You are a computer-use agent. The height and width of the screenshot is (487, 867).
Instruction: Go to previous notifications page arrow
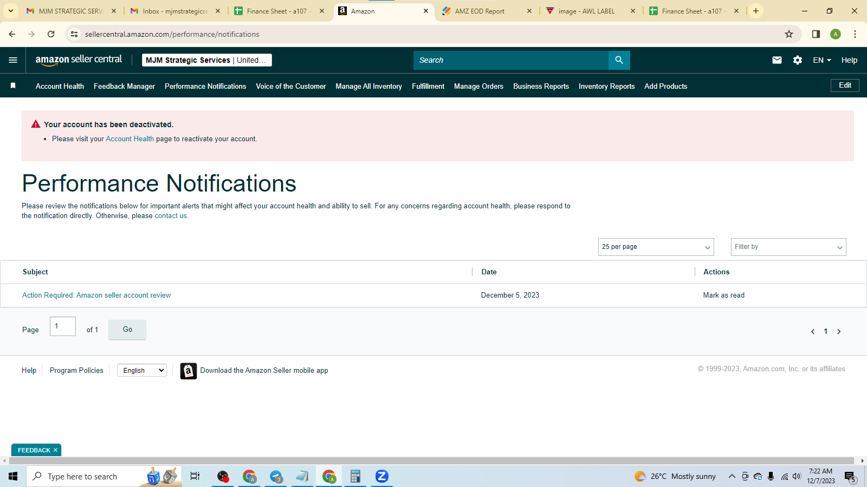pyautogui.click(x=813, y=332)
